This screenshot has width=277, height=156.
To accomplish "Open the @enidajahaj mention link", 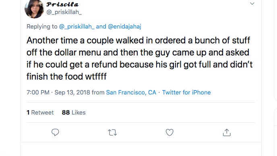I will pyautogui.click(x=124, y=27).
